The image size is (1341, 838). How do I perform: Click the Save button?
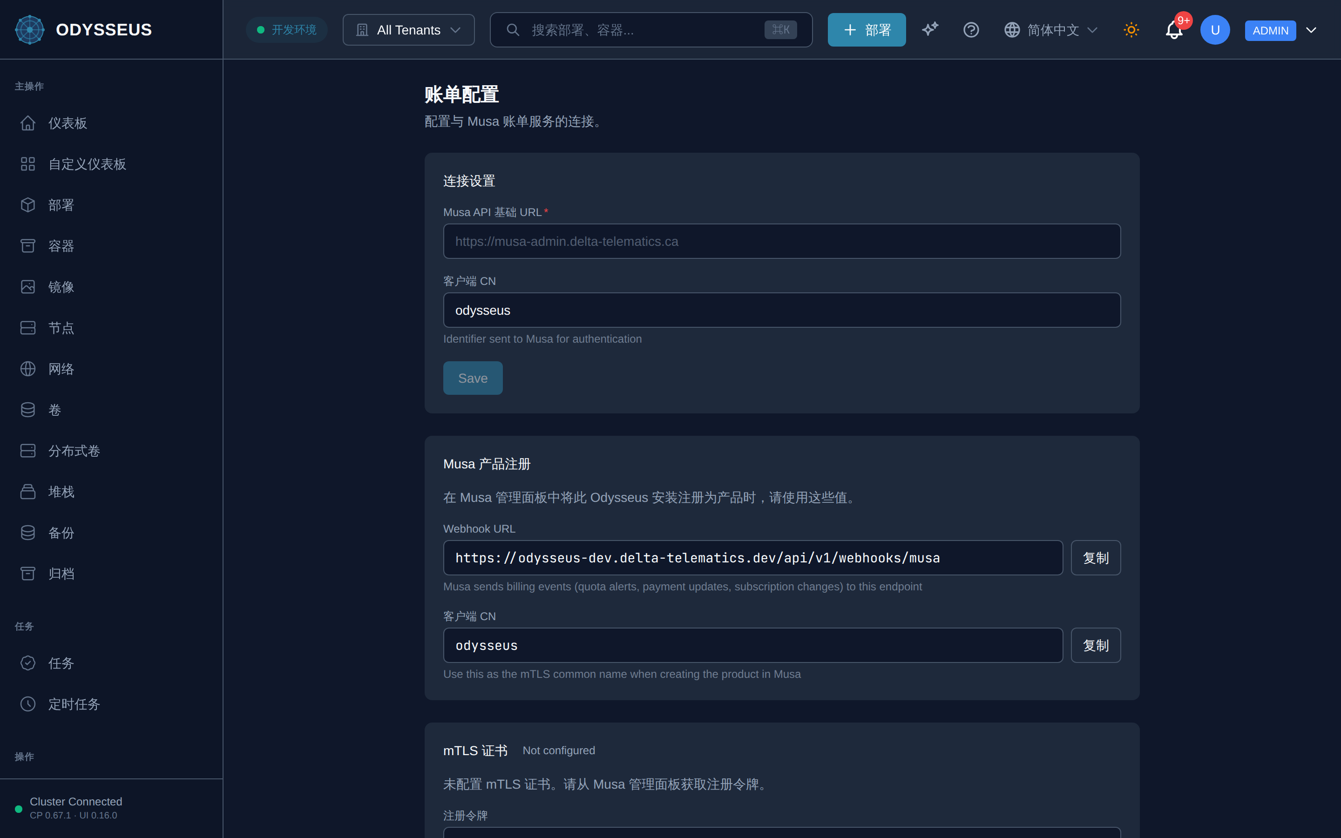point(473,378)
